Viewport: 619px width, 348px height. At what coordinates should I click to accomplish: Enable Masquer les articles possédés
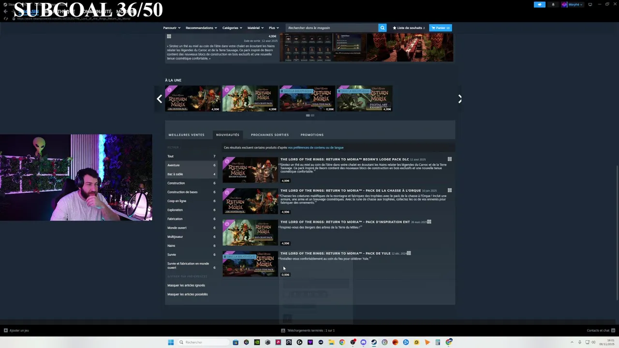[188, 294]
